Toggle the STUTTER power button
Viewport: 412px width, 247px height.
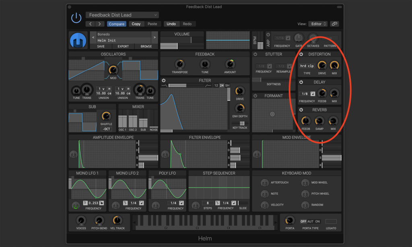(x=255, y=54)
